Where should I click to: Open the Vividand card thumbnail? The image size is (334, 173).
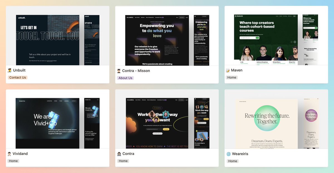[58, 119]
